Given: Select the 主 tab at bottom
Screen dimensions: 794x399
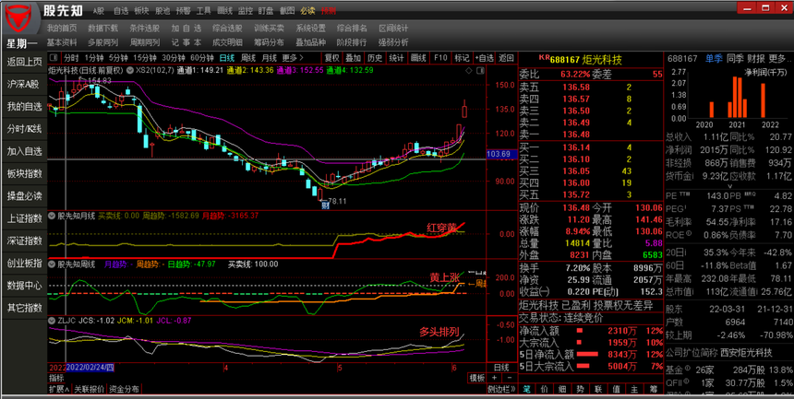Looking at the screenshot, I should coord(634,389).
